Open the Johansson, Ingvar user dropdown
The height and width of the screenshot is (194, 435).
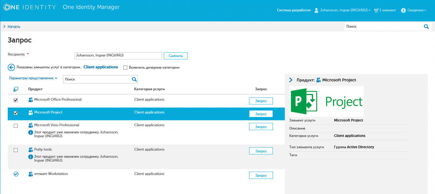tap(345, 10)
